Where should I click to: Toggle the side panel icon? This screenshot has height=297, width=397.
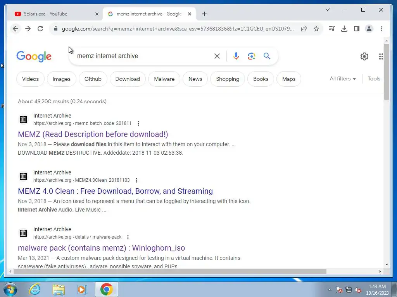pyautogui.click(x=357, y=29)
